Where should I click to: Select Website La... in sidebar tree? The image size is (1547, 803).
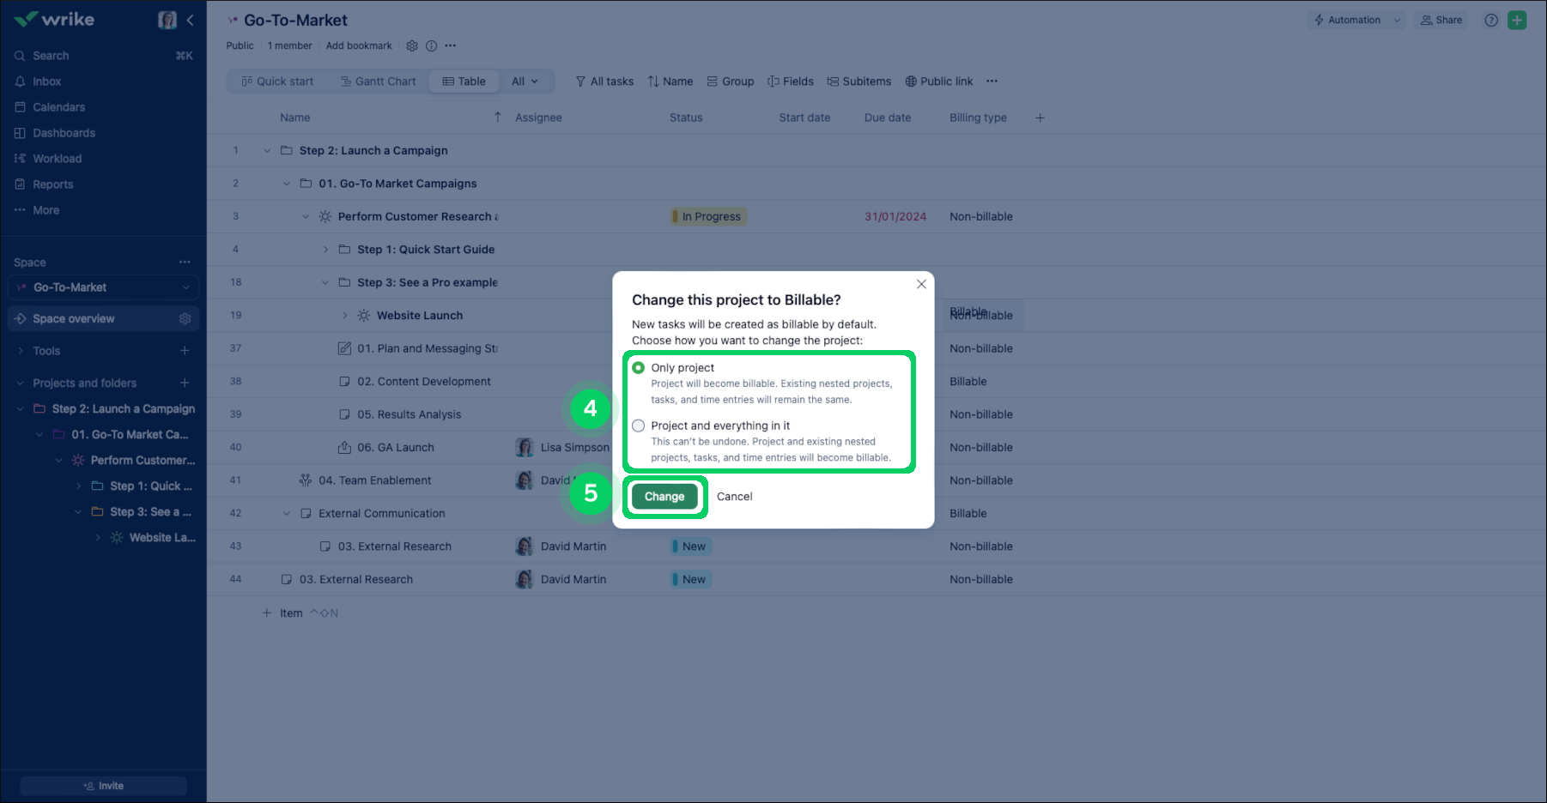click(162, 538)
